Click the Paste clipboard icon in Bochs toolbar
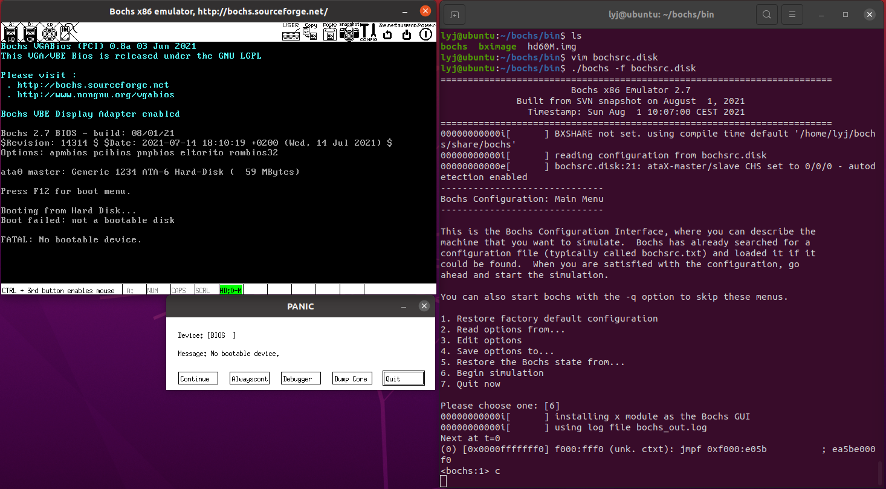 point(329,32)
